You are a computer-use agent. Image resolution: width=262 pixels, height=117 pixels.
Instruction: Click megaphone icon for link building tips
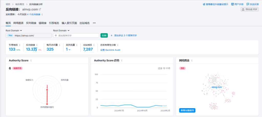click(204, 4)
